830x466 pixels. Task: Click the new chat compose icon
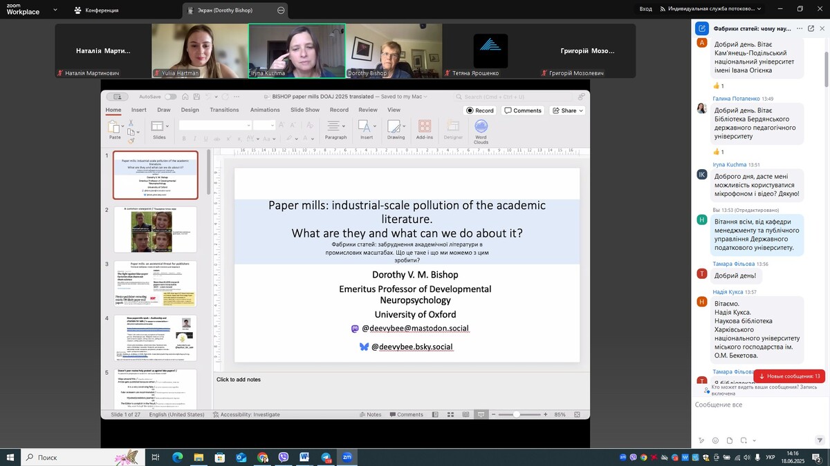point(702,28)
